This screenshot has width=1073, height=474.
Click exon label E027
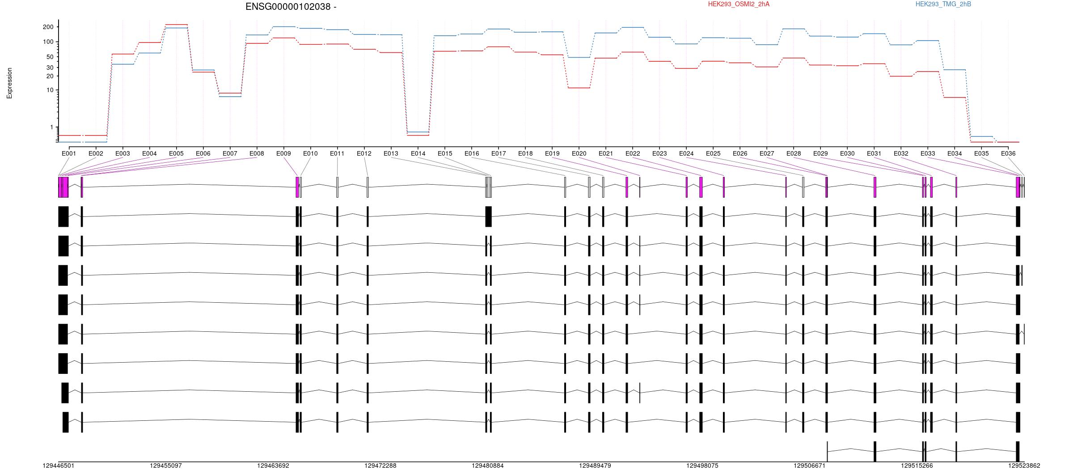pyautogui.click(x=767, y=153)
